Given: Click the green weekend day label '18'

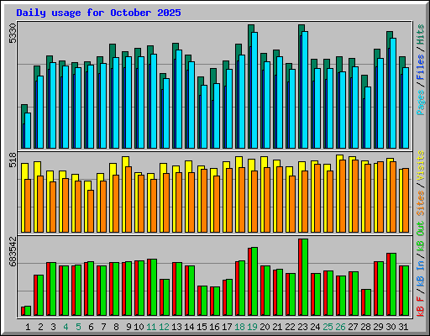Looking at the screenshot, I should [x=239, y=327].
